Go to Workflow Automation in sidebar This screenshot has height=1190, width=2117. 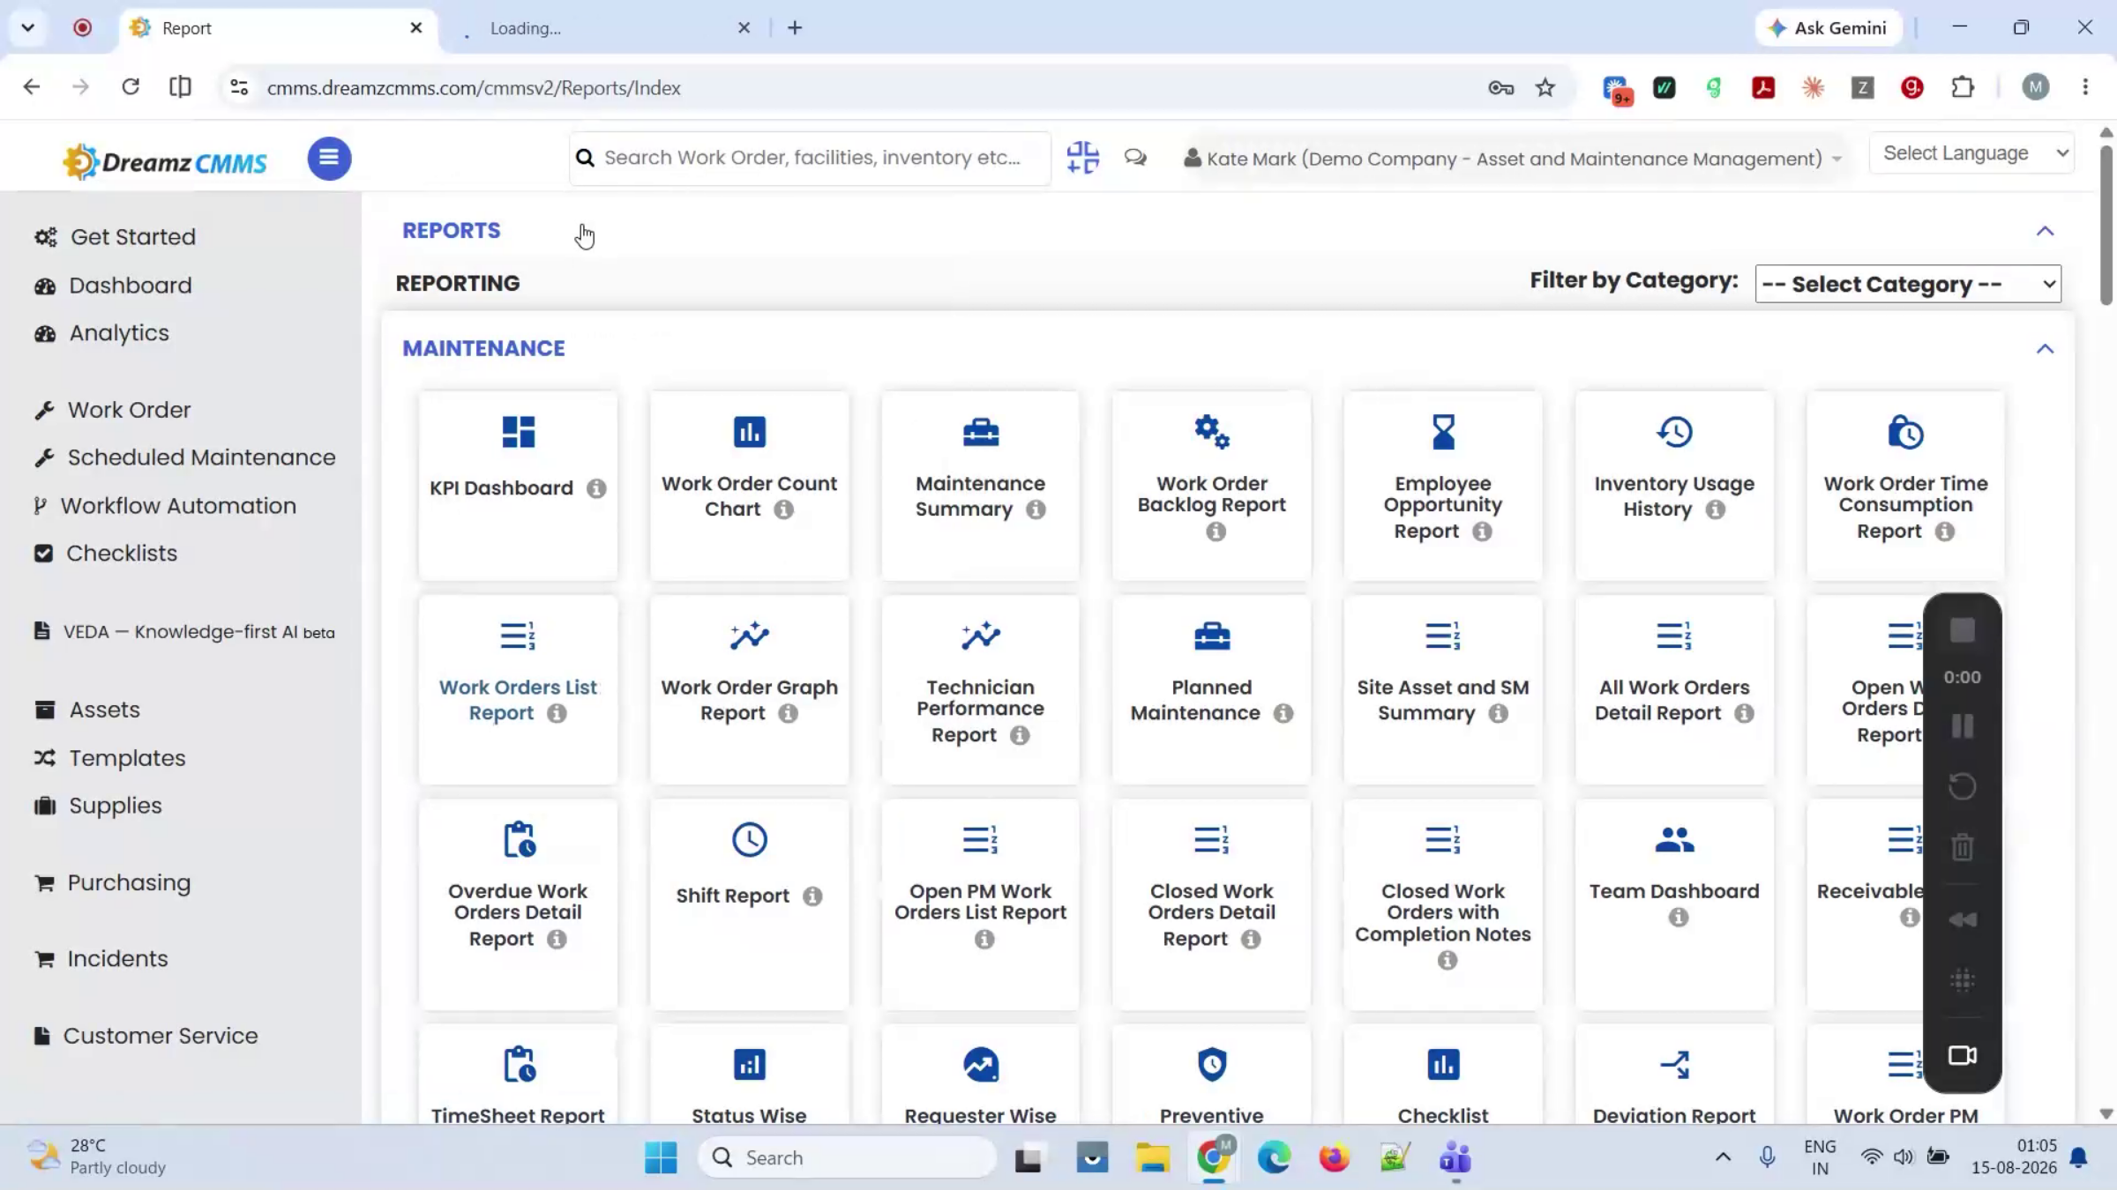click(x=165, y=506)
